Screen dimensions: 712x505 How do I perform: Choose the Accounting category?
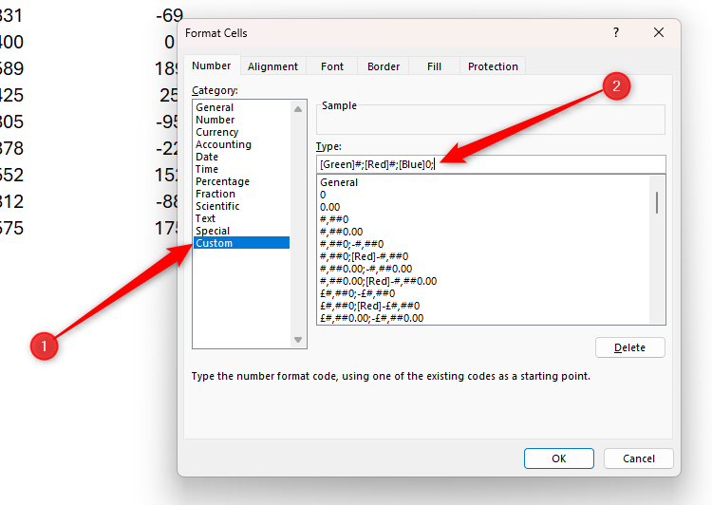(x=223, y=145)
